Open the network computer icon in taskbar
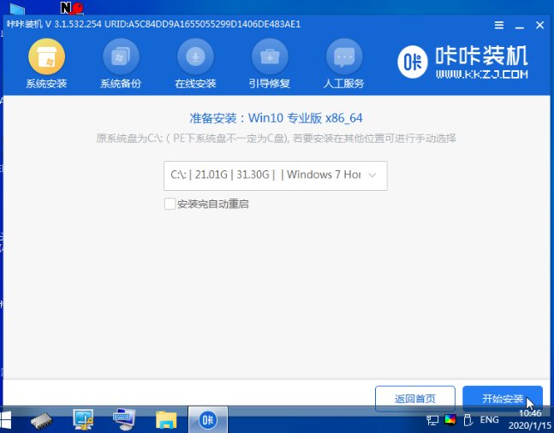 [84, 419]
